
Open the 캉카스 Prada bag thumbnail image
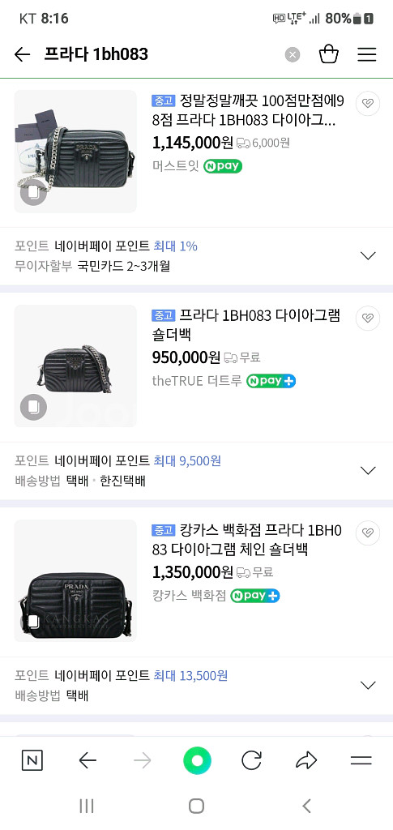(75, 580)
